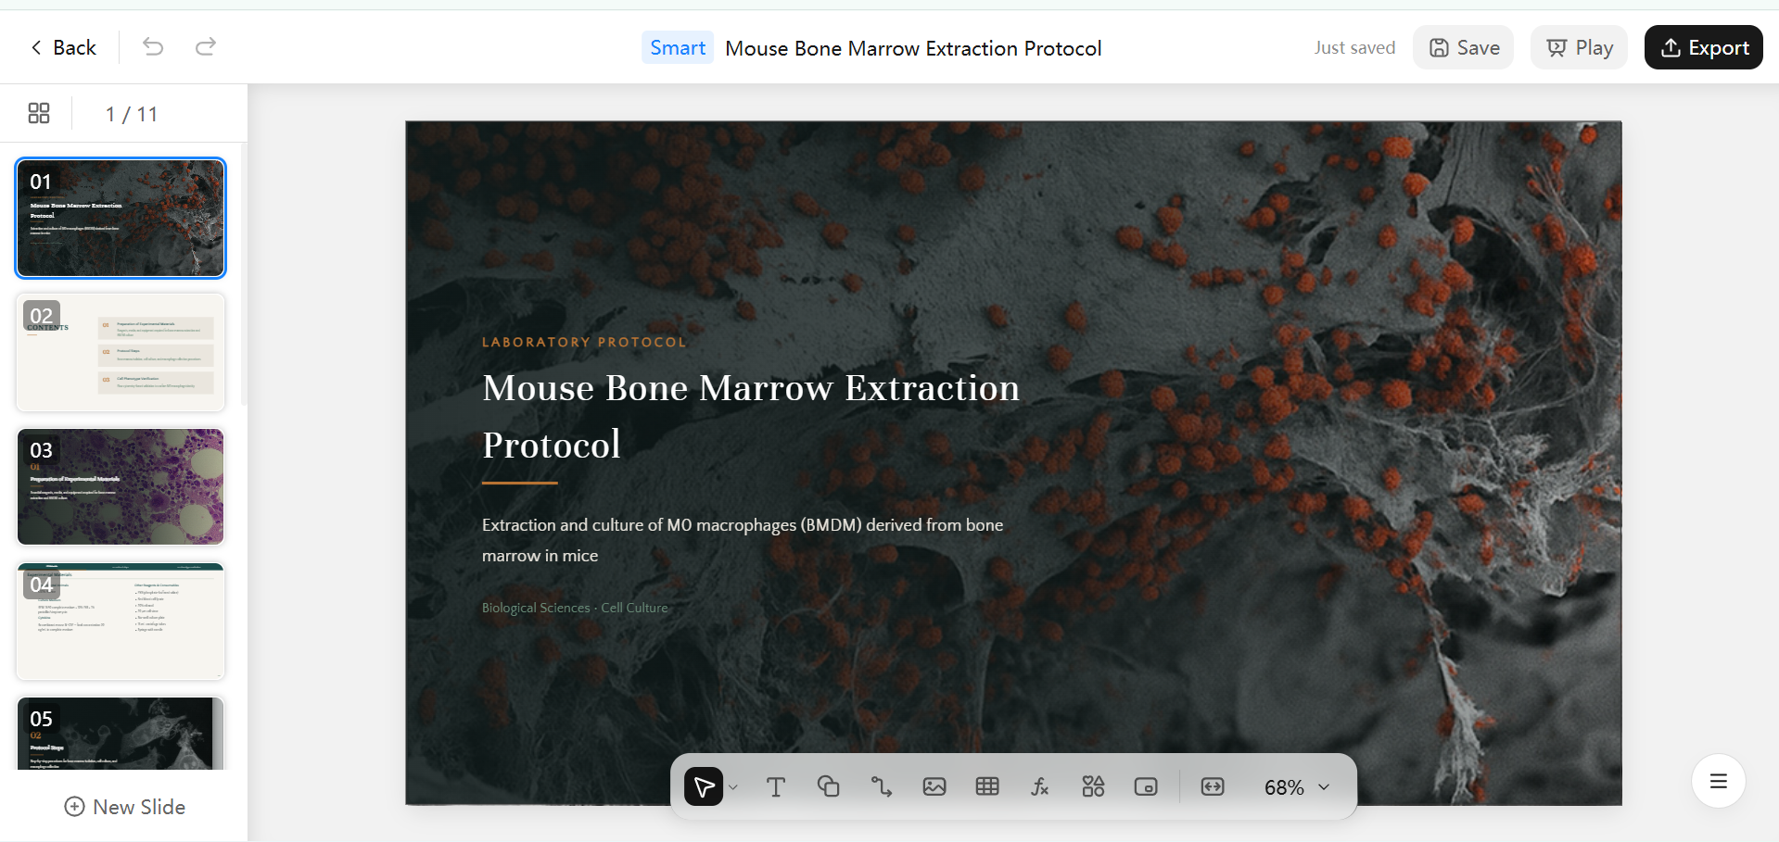Viewport: 1779px width, 842px height.
Task: Insert a formula with the fx tool
Action: tap(1040, 786)
